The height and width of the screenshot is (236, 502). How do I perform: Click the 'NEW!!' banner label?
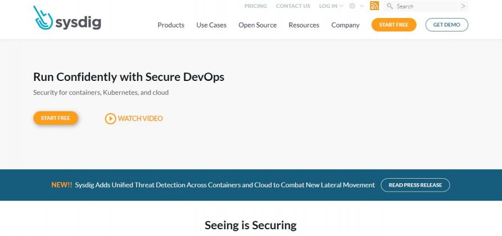click(62, 185)
